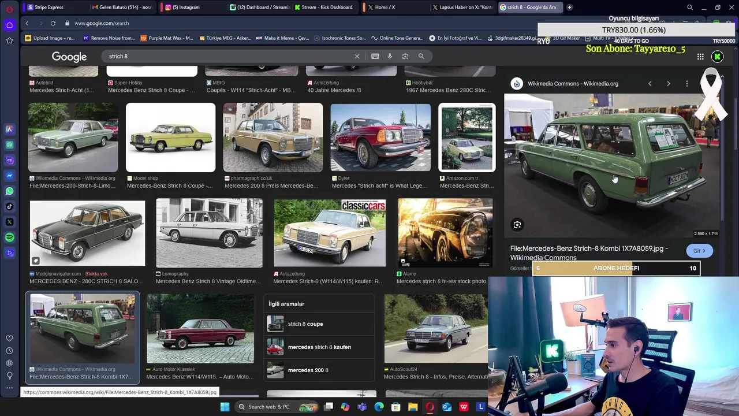Open the sidebar bookmarks star icon
Viewport: 739px width, 416px height.
9,40
